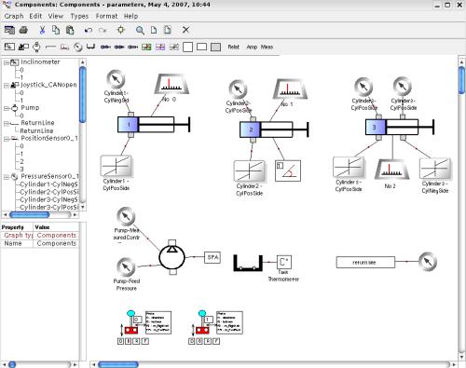
Task: Click the large white square toolbar icon
Action: click(187, 47)
